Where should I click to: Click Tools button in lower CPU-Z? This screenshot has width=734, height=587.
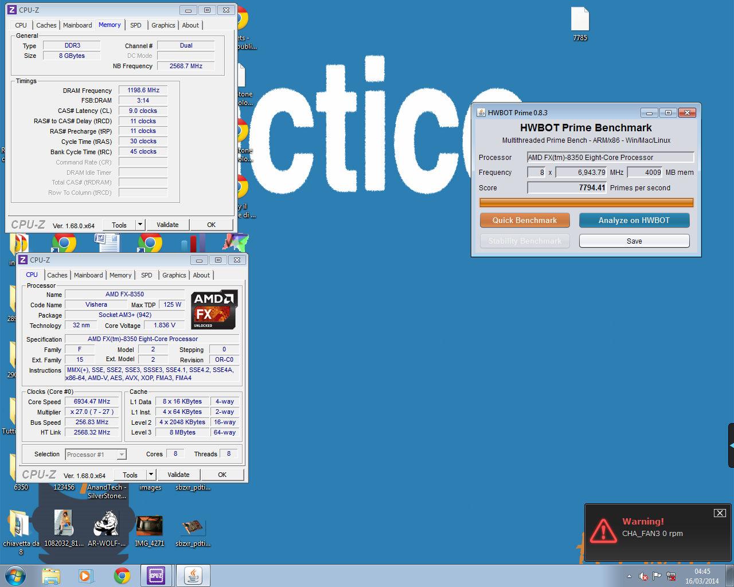click(x=130, y=475)
